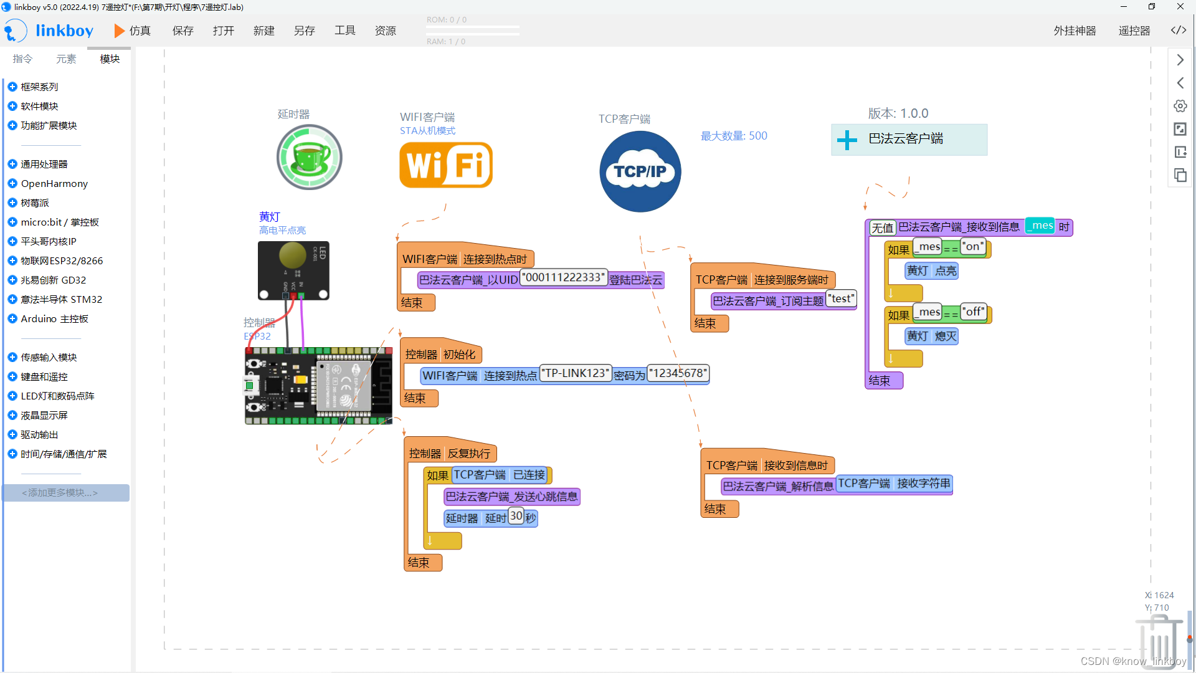
Task: Click the UID input field showing 000111222333
Action: [562, 278]
